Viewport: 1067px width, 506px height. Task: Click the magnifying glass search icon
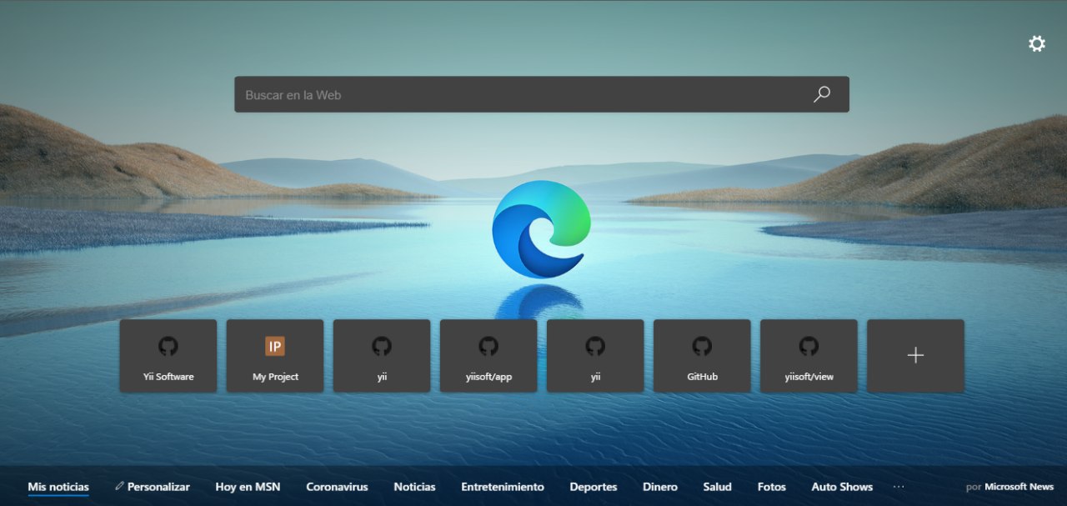[822, 94]
